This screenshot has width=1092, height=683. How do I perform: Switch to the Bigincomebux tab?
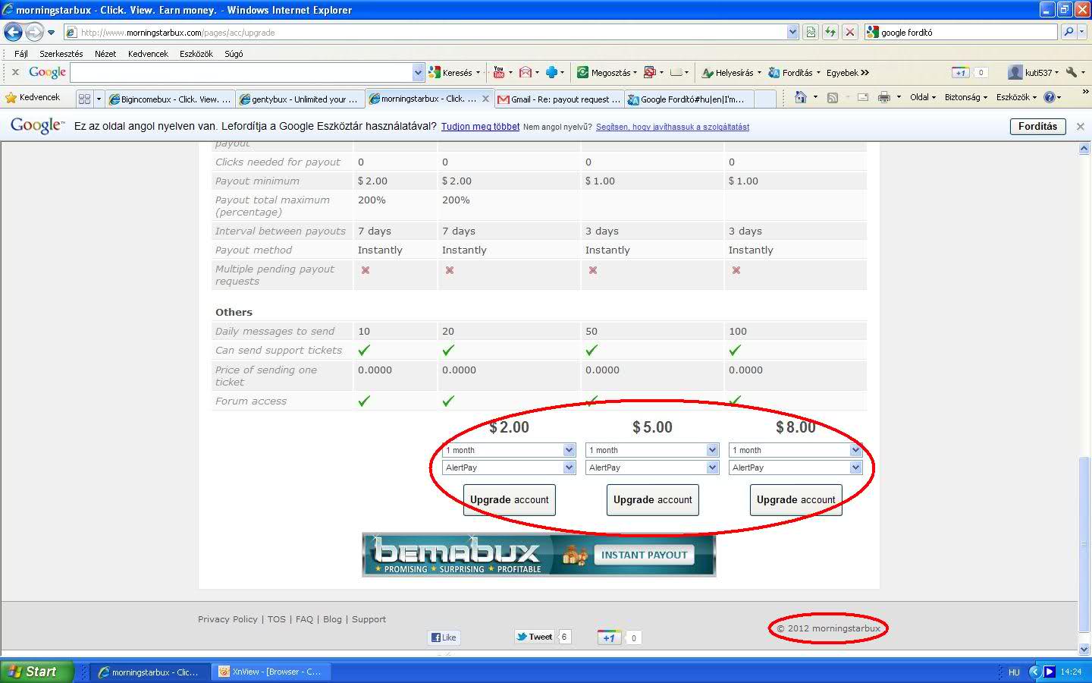pos(170,99)
